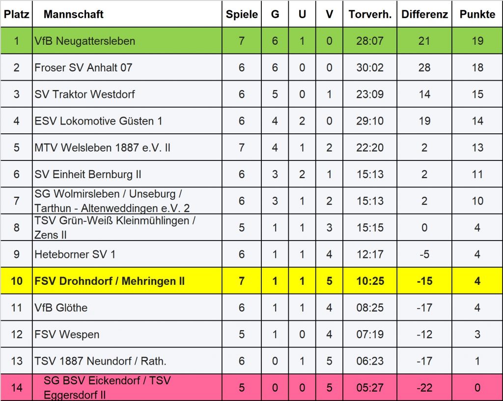Select the VfB Glöthe team cell
The height and width of the screenshot is (401, 503).
pyautogui.click(x=61, y=308)
